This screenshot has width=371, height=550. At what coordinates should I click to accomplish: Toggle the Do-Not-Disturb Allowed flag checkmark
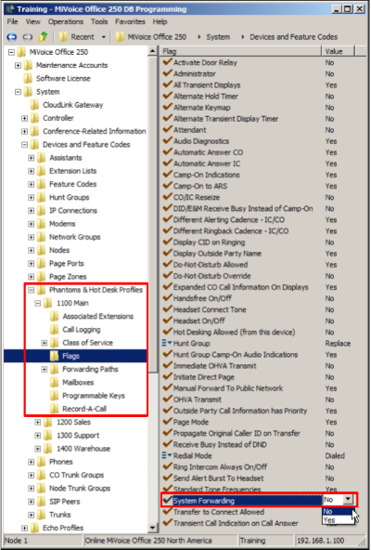pyautogui.click(x=168, y=264)
